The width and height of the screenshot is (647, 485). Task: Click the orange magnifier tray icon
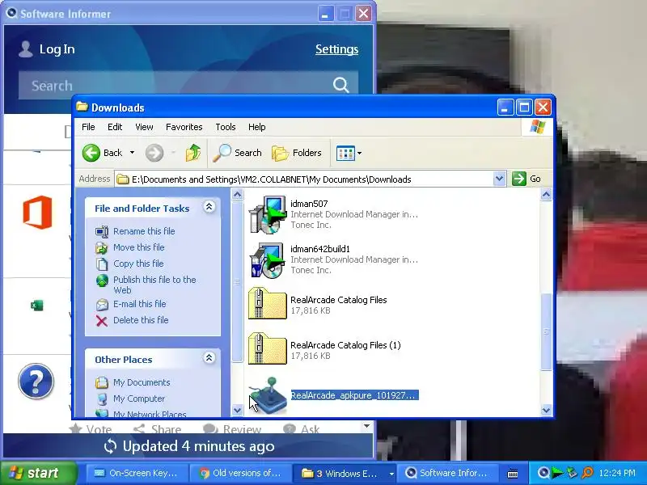tap(587, 473)
